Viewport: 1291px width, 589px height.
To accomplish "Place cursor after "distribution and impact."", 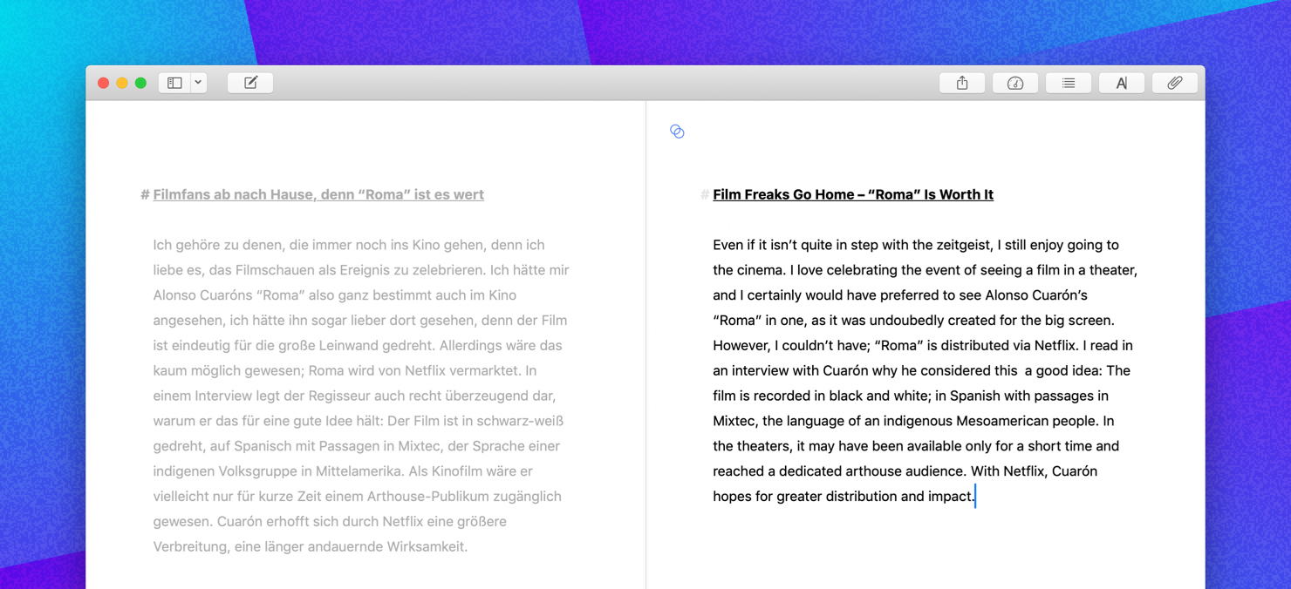I will tap(975, 497).
